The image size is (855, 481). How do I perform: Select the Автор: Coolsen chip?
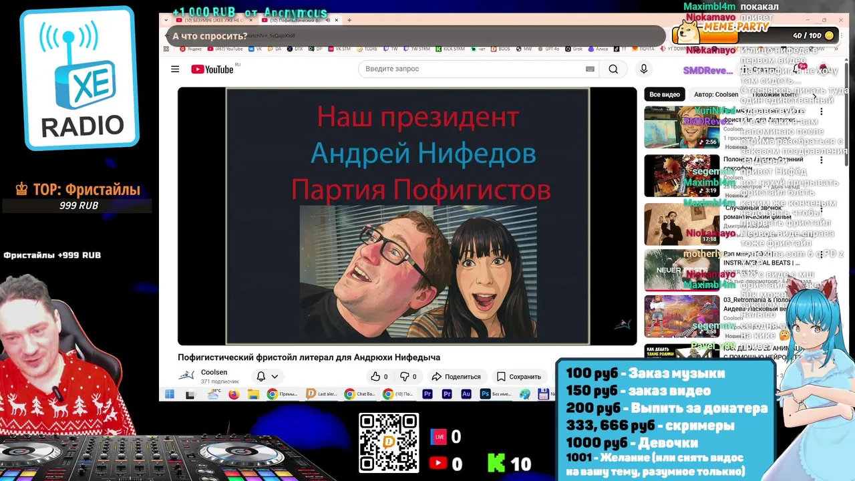point(716,94)
